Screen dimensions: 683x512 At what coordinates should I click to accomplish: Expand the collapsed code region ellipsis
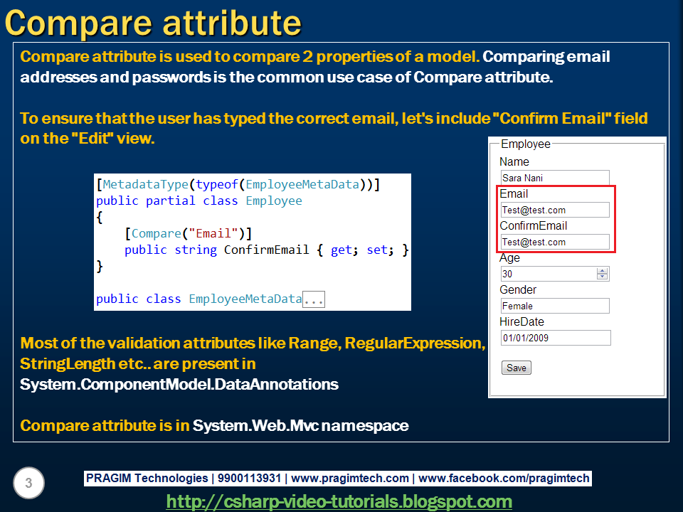pos(315,299)
